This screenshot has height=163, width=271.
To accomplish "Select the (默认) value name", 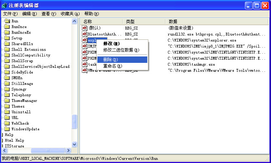I will (94, 28).
